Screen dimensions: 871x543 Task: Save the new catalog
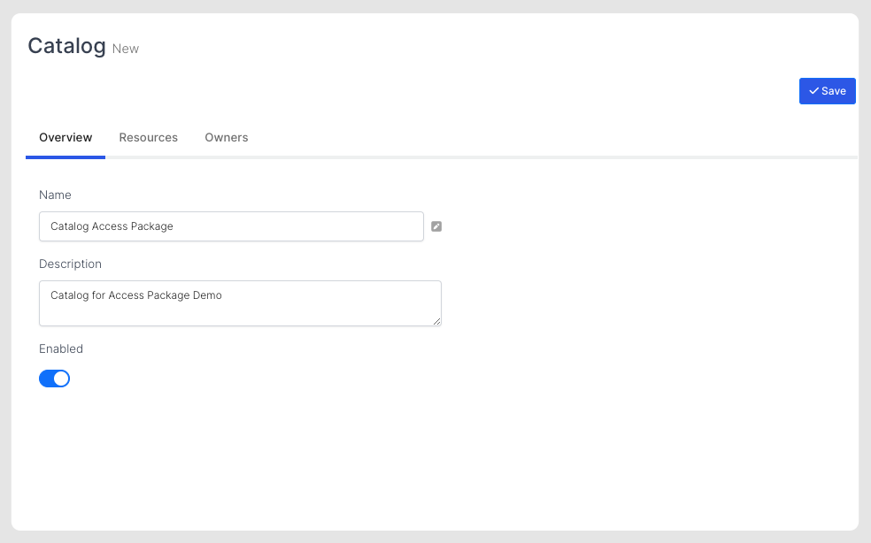827,91
